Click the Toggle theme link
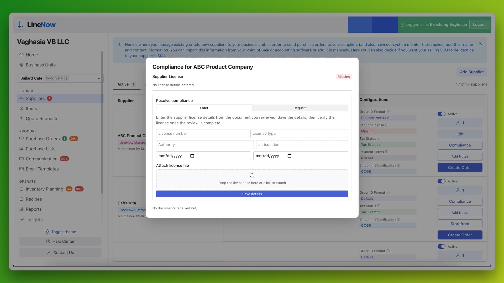 point(60,232)
